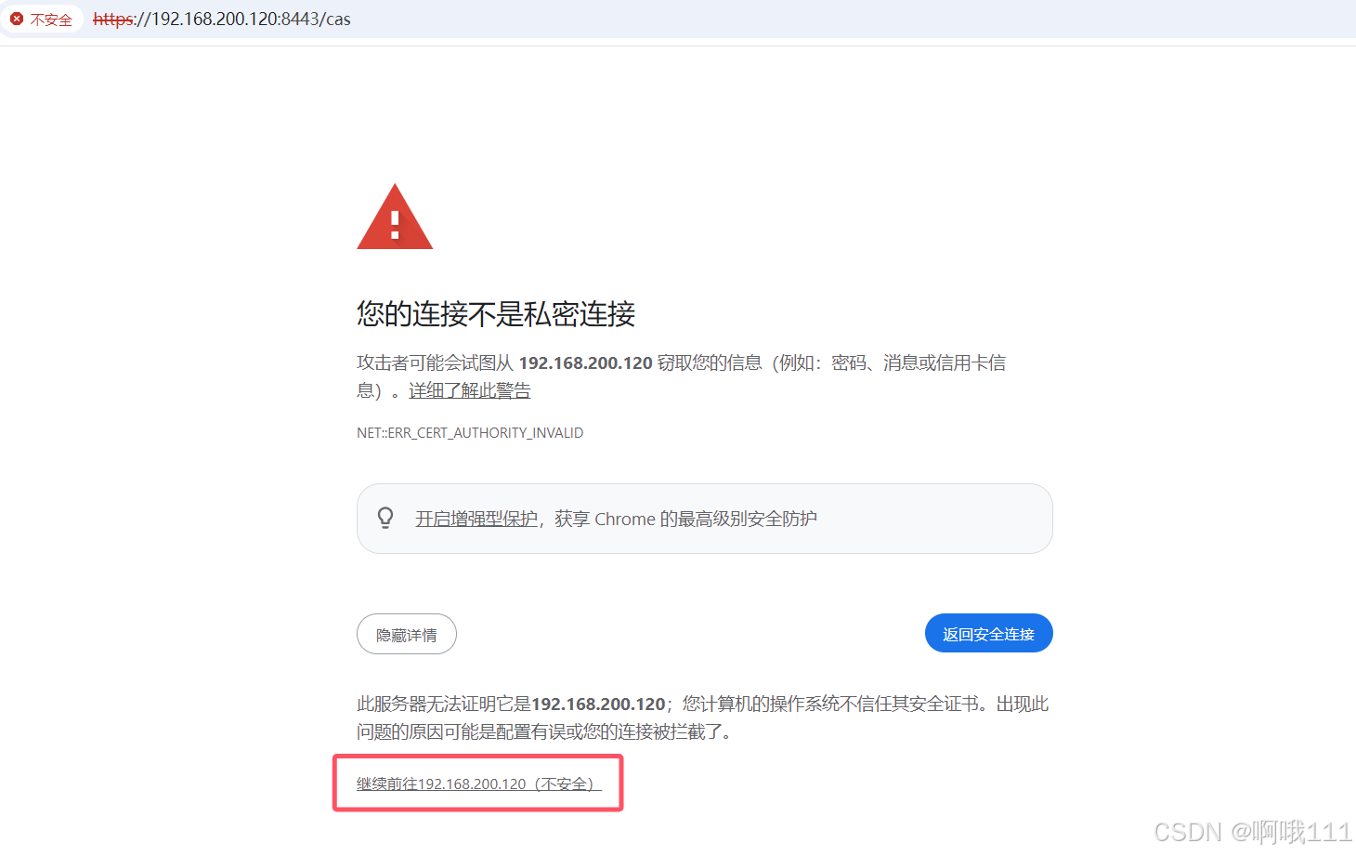Click the 攻击者可能会试图 warning paragraph

[682, 376]
